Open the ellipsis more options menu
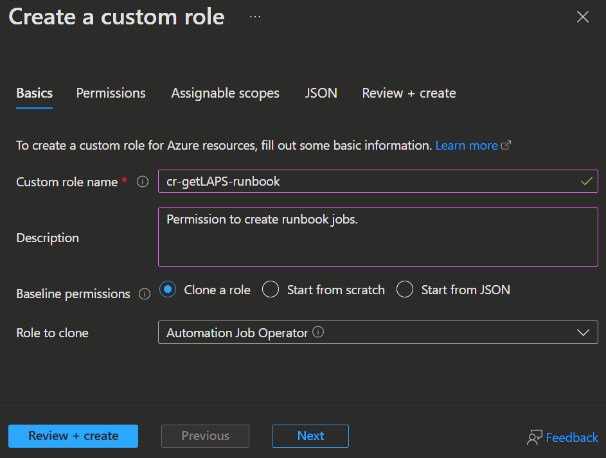 pyautogui.click(x=255, y=17)
